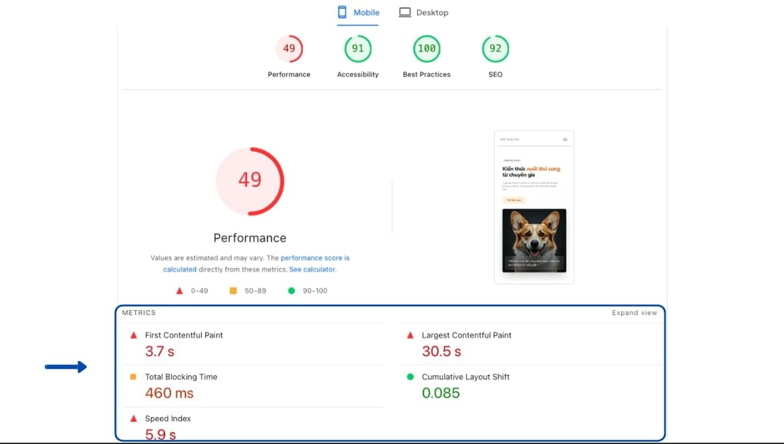This screenshot has height=444, width=784.
Task: Switch to the Desktop tab
Action: point(424,12)
